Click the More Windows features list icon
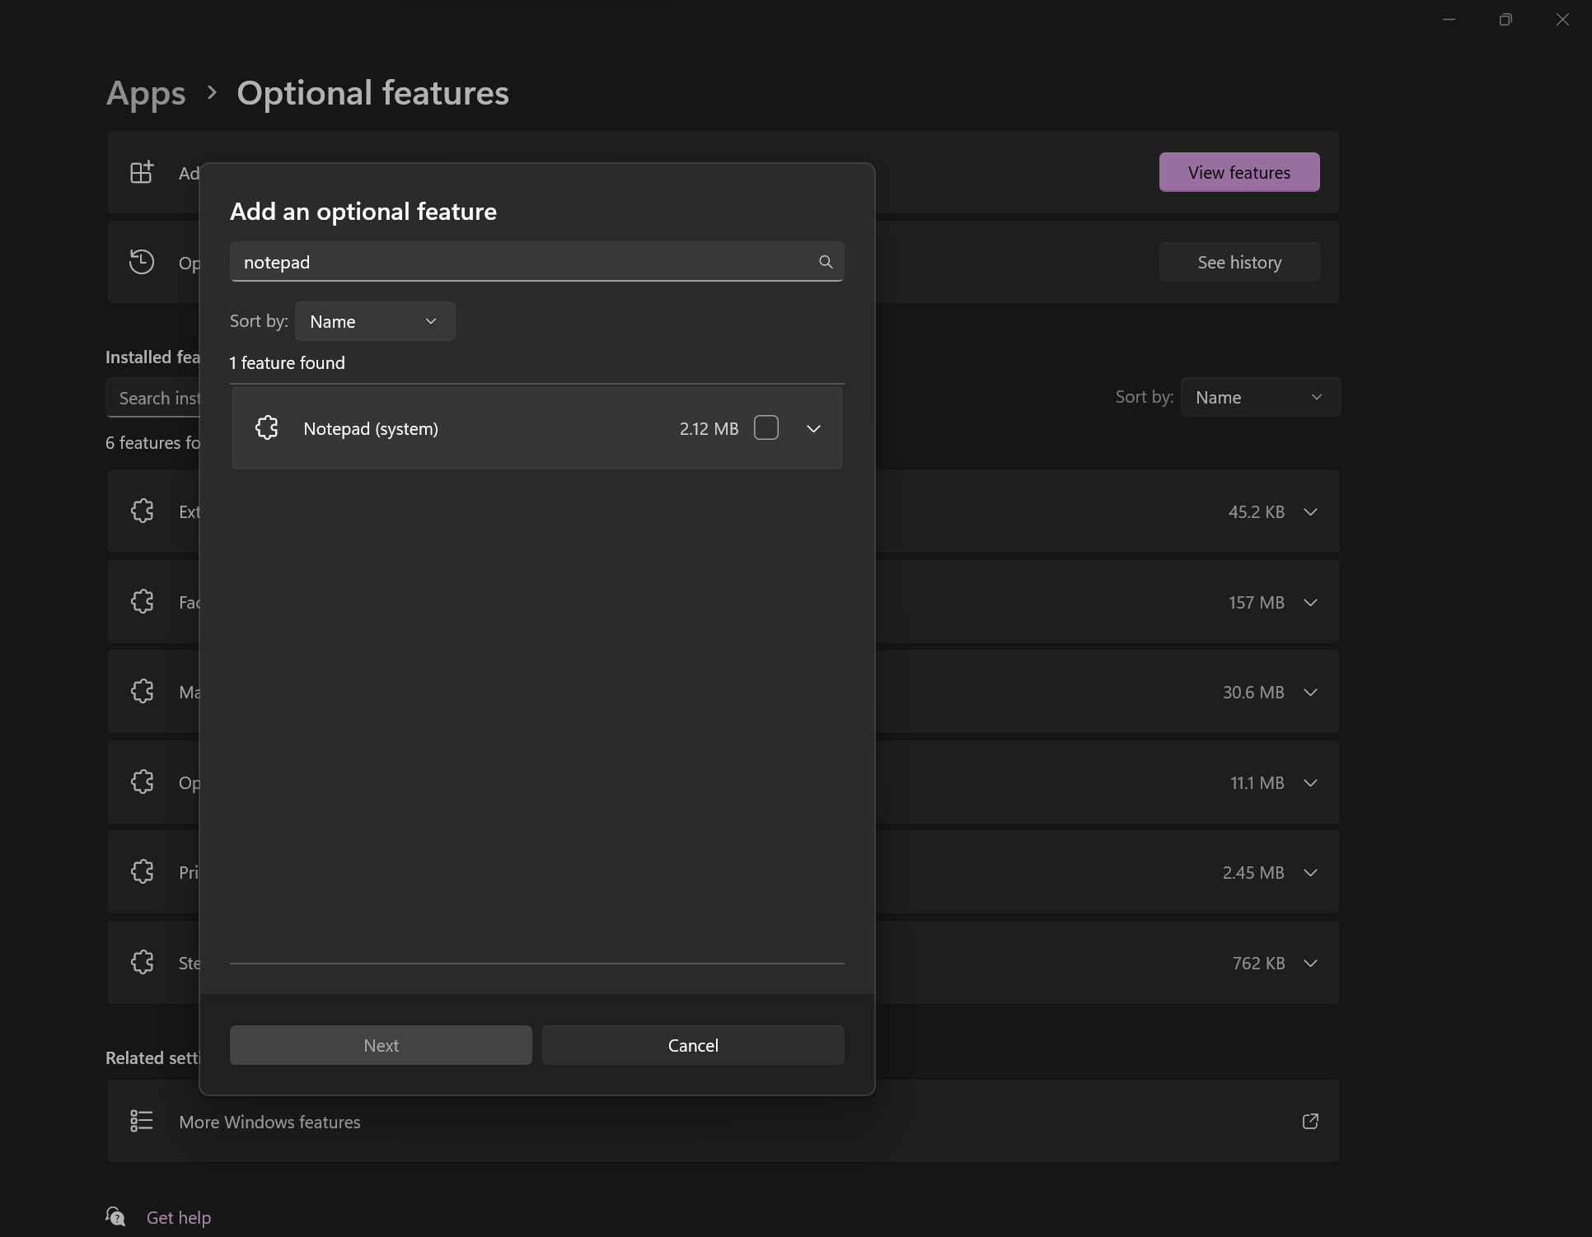1592x1237 pixels. pyautogui.click(x=142, y=1122)
